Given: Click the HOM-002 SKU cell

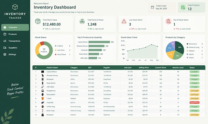Looking at the screenshot, I should pyautogui.click(x=91, y=111).
